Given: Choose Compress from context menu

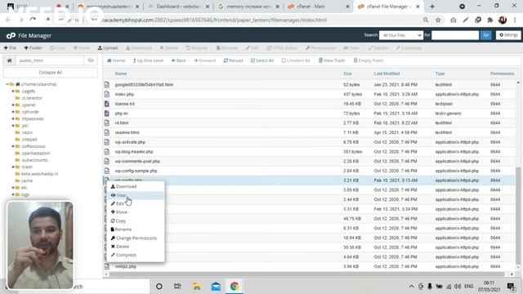Looking at the screenshot, I should click(136, 255).
